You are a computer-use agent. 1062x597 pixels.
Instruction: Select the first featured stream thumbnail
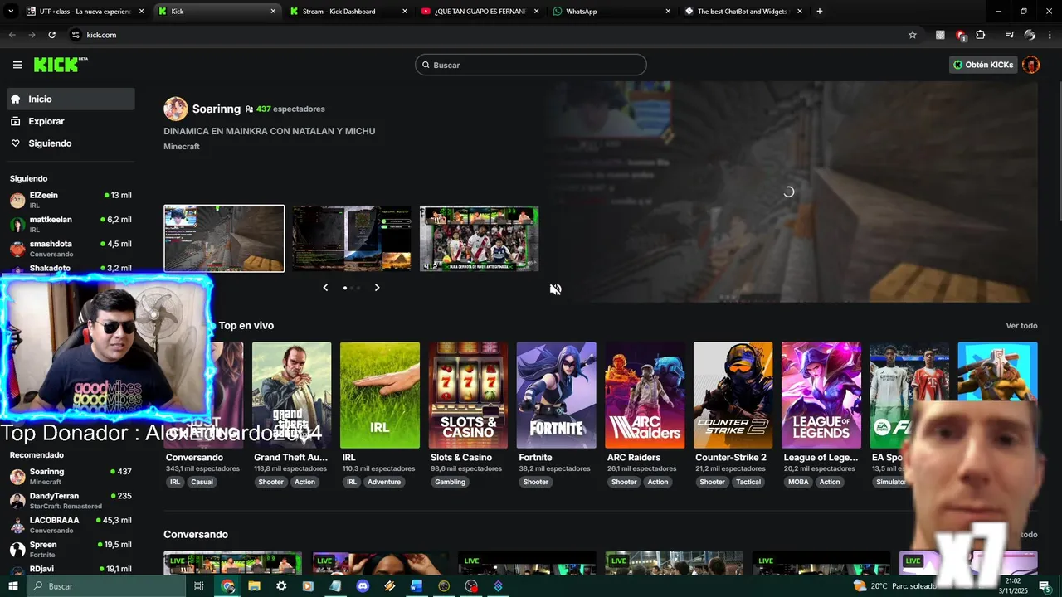click(x=224, y=239)
